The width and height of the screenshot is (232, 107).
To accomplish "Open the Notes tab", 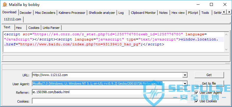I will coord(163,13).
